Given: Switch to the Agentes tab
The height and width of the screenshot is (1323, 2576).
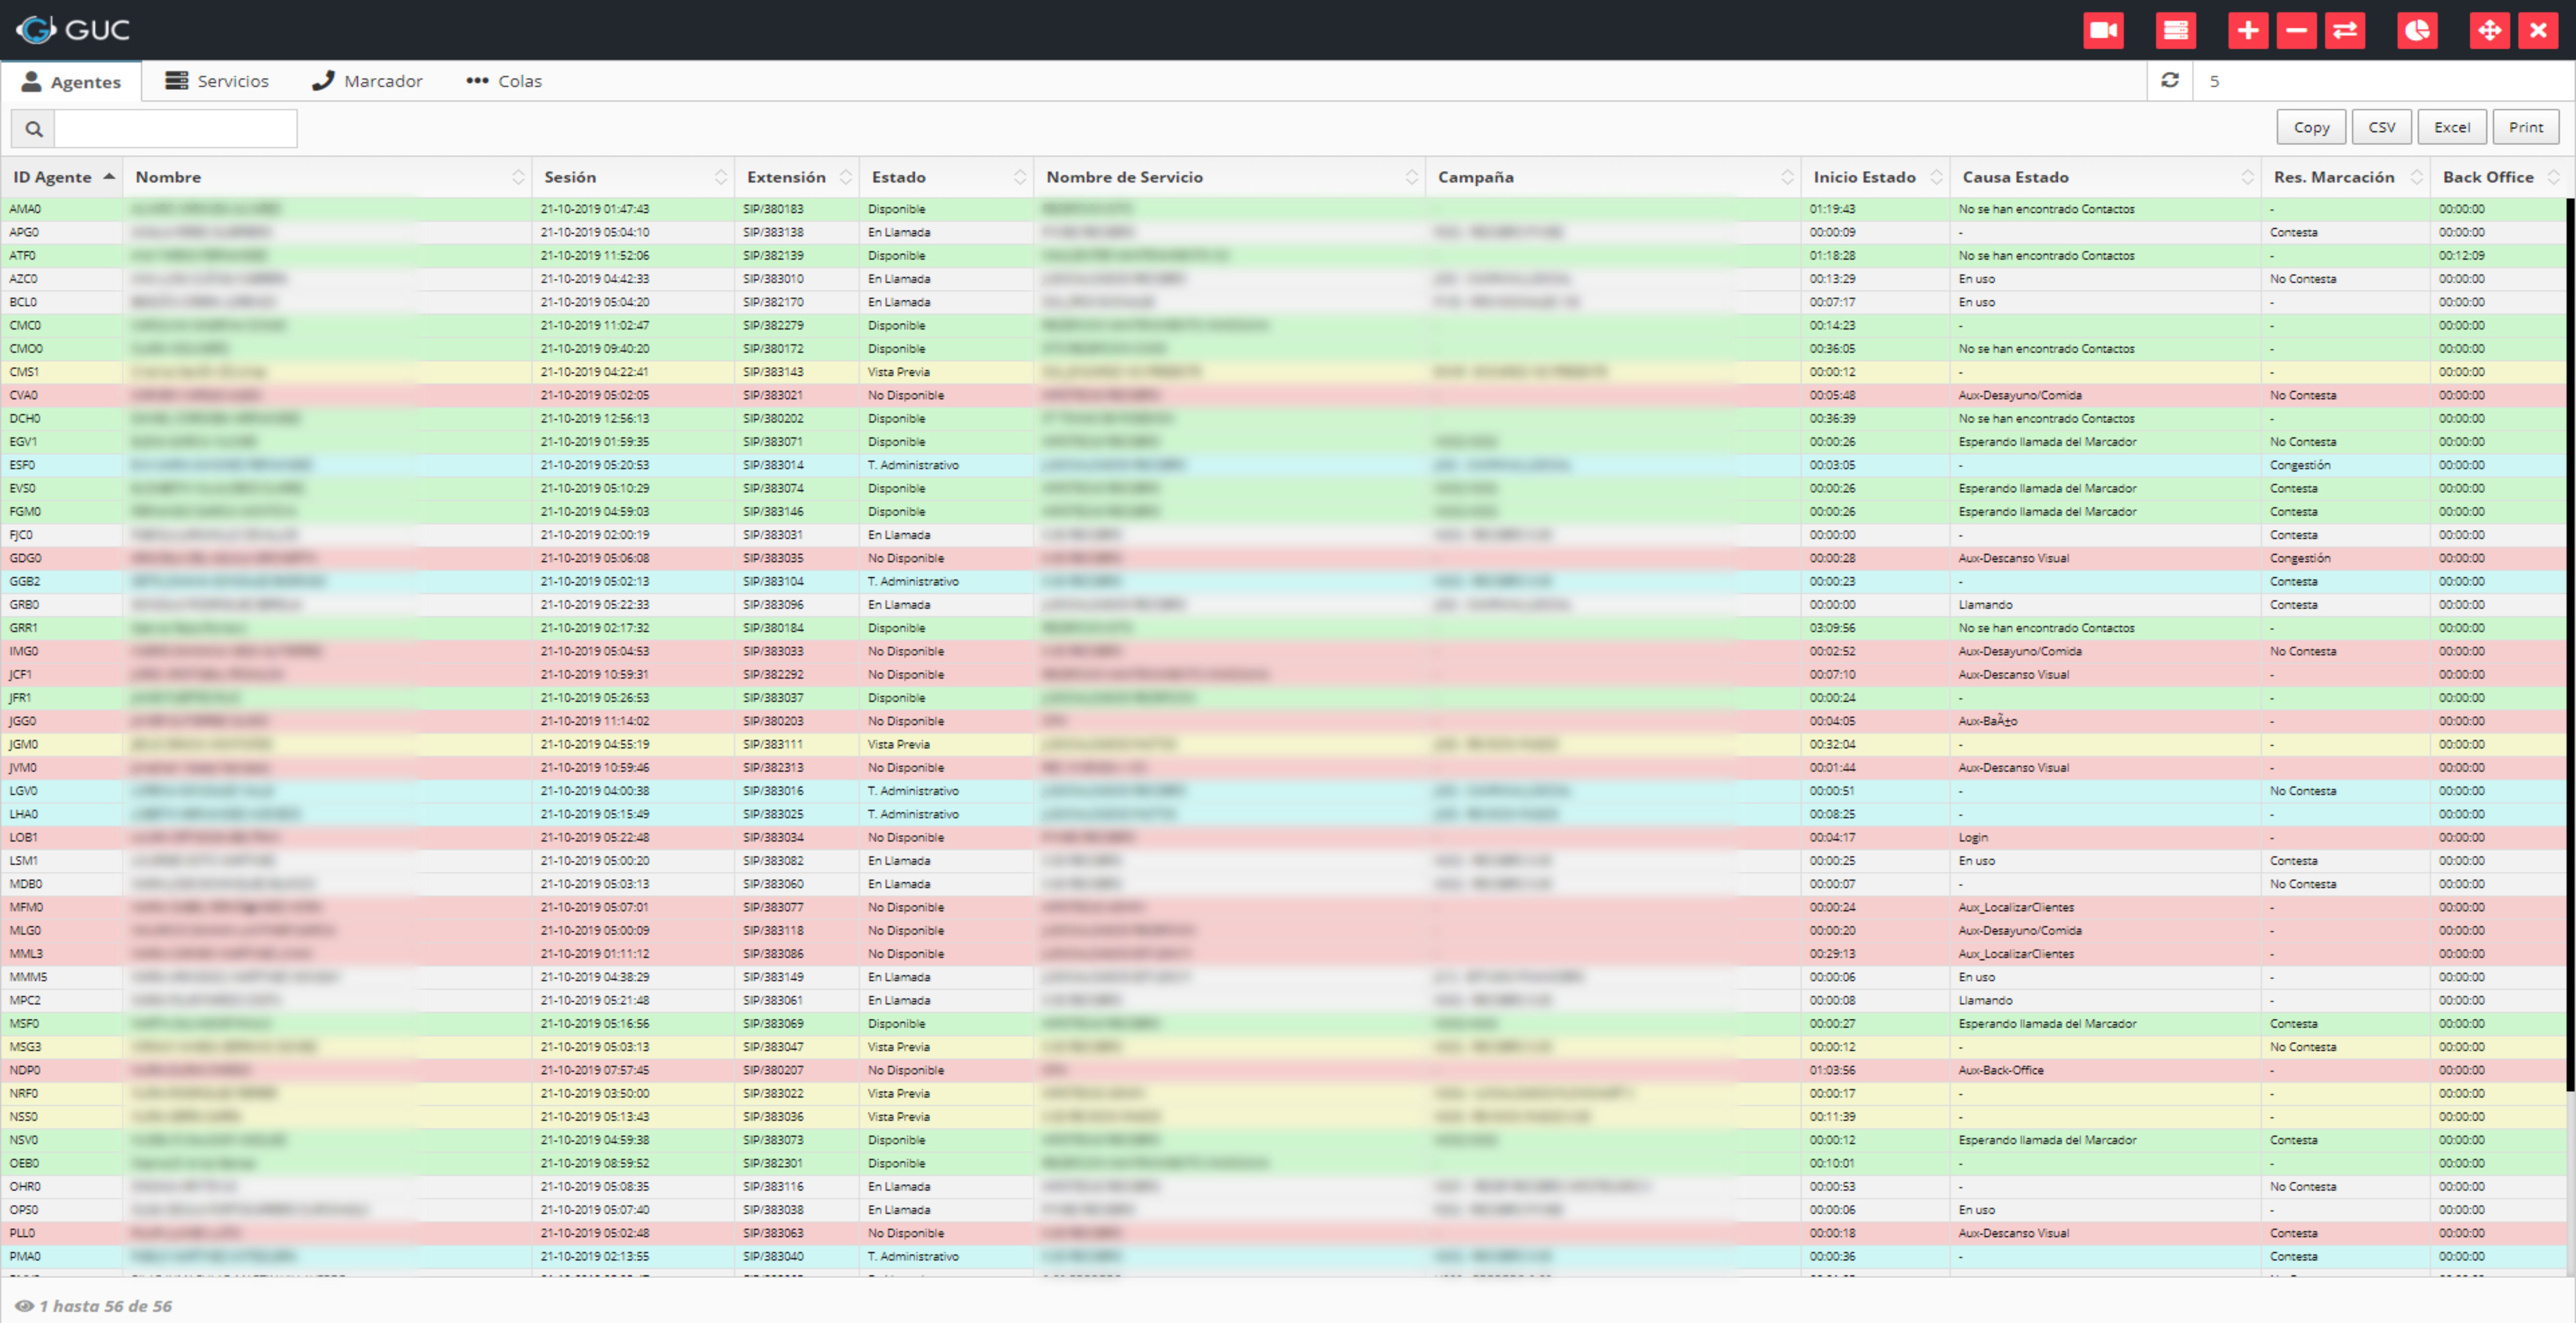Looking at the screenshot, I should [x=71, y=82].
